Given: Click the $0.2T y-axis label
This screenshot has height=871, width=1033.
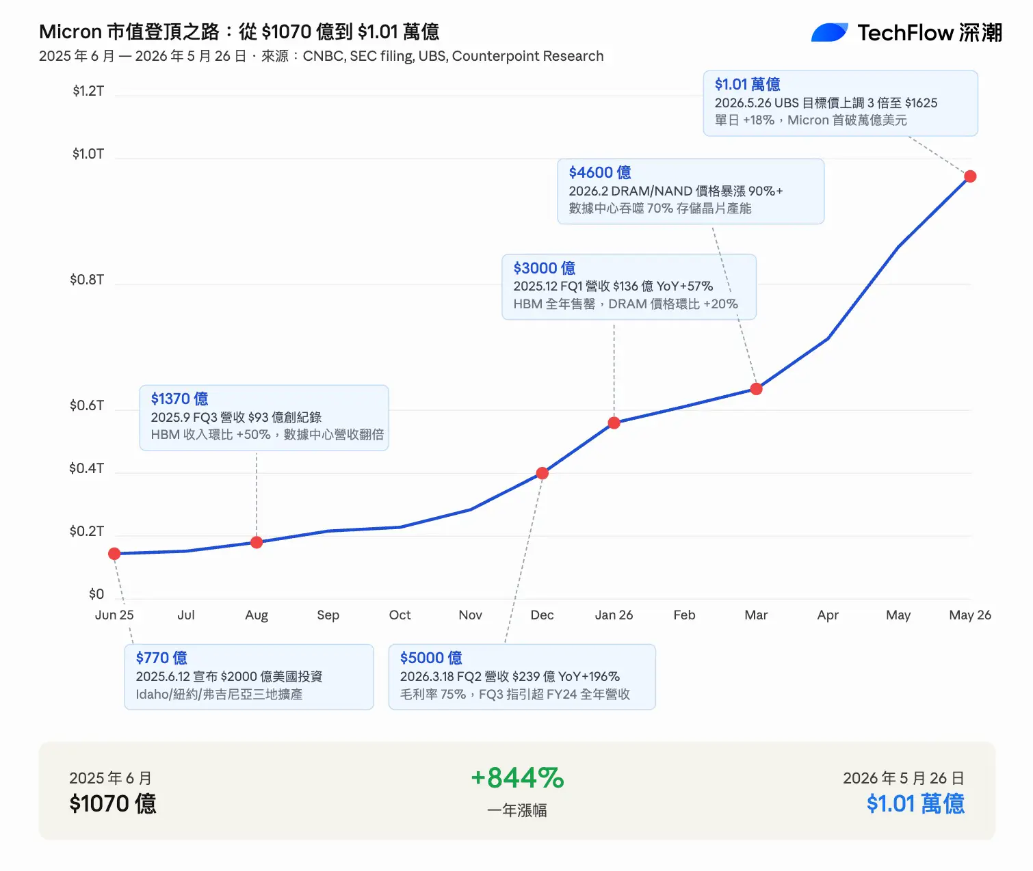Looking at the screenshot, I should click(87, 531).
